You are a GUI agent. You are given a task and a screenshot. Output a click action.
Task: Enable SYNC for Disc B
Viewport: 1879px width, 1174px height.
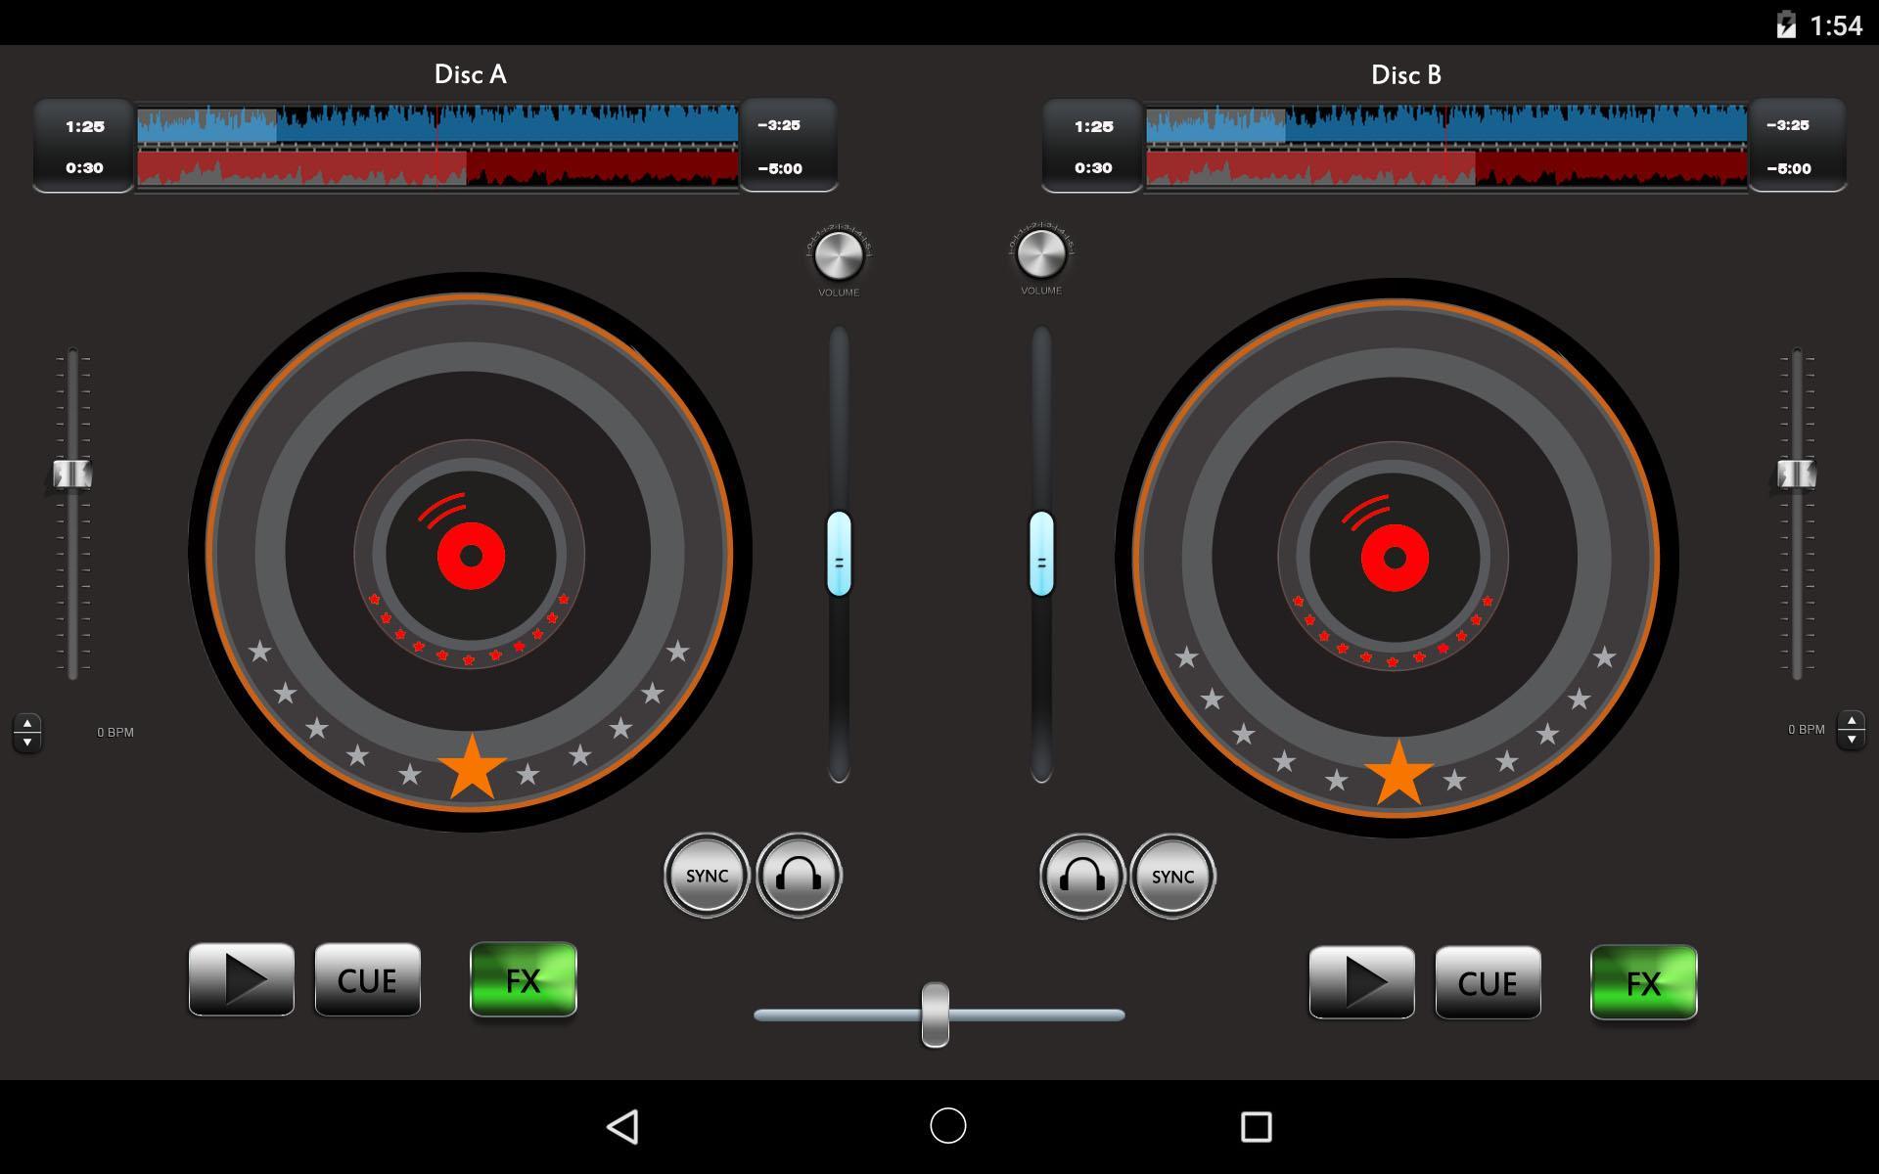pos(1172,876)
